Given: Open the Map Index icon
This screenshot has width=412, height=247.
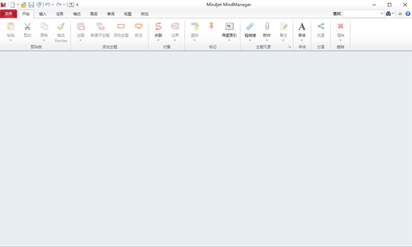Looking at the screenshot, I should [229, 26].
